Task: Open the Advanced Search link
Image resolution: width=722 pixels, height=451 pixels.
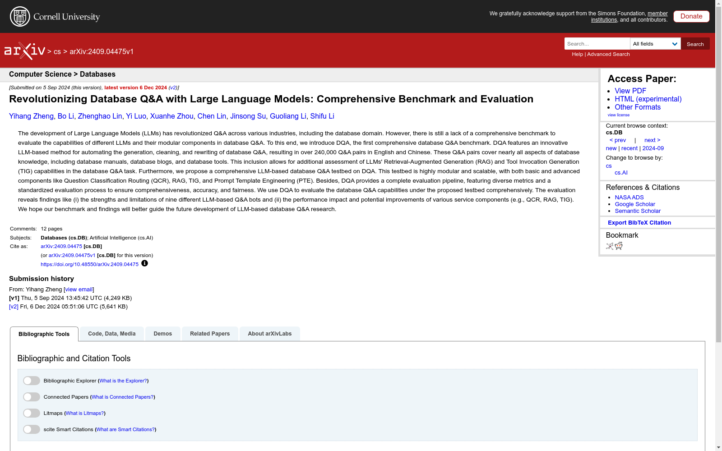Action: [608, 54]
